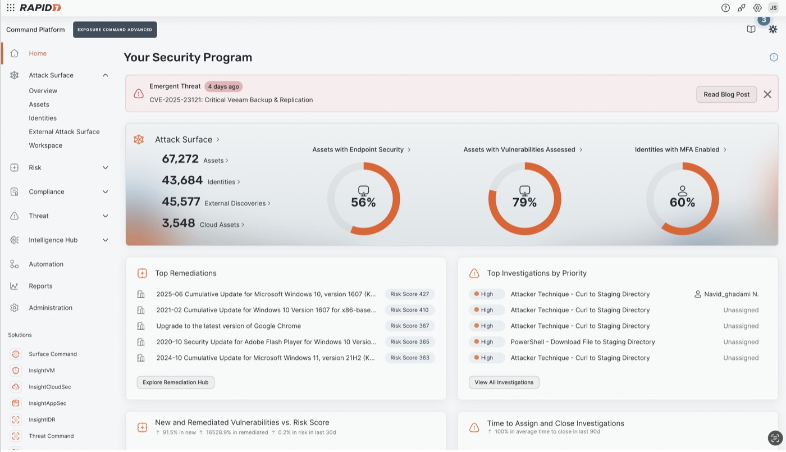Expand the Threat sidebar section
The width and height of the screenshot is (786, 452).
(105, 216)
